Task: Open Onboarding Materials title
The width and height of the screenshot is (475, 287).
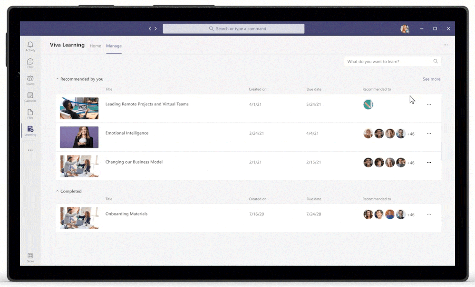Action: click(x=126, y=213)
